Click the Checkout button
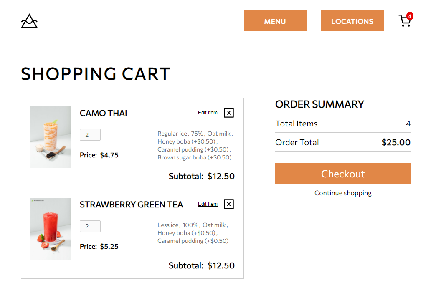431x298 pixels. (x=342, y=174)
